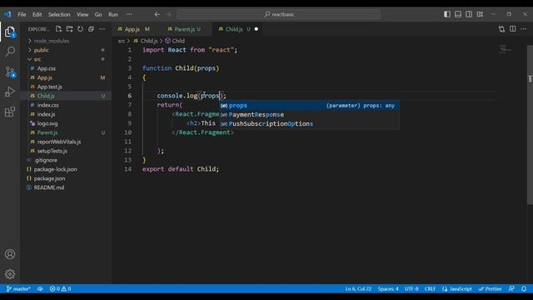Screen dimensions: 533x300
Task: Expand the node_modules folder
Action: click(x=52, y=41)
